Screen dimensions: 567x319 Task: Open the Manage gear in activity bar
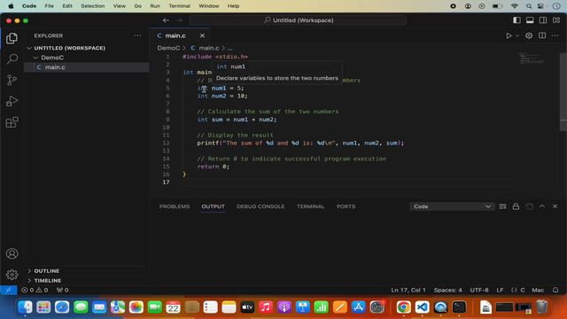point(12,275)
